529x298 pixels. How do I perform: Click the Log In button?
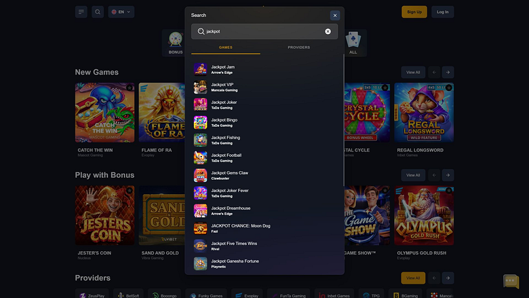click(x=443, y=12)
